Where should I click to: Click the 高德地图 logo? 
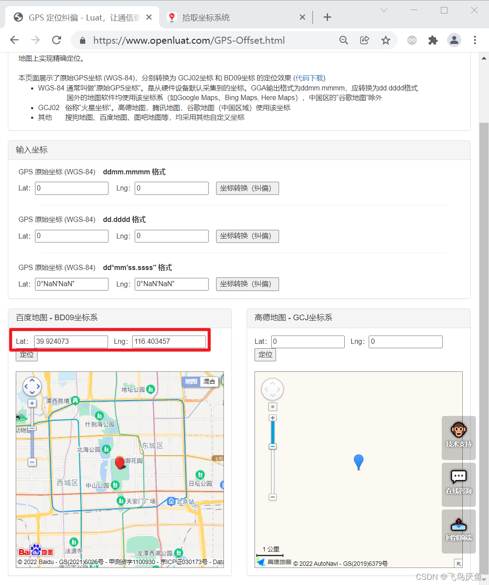[274, 562]
